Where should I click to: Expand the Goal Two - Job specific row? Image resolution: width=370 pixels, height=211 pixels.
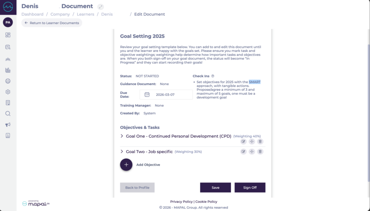coord(122,152)
